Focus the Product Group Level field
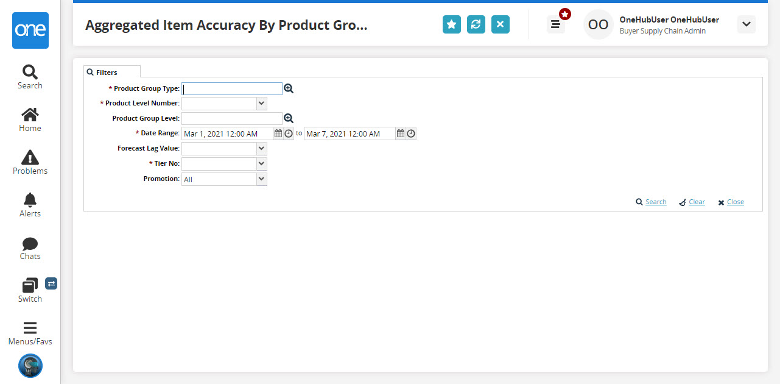This screenshot has width=780, height=384. pos(232,118)
